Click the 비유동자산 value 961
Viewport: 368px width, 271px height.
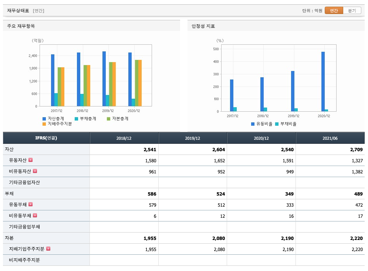tap(152, 172)
